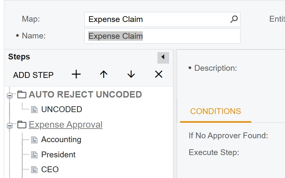
Task: Collapse the Expense Approval tree node
Action: pyautogui.click(x=9, y=125)
